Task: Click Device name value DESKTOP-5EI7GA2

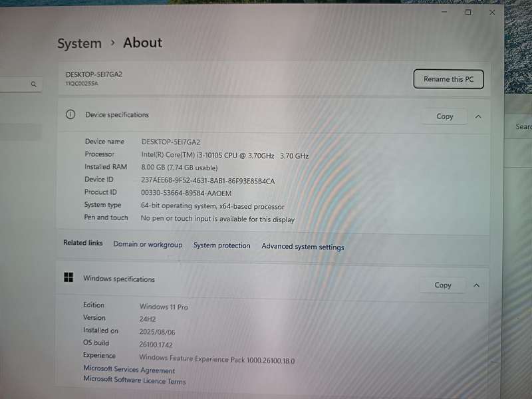Action: pyautogui.click(x=171, y=142)
